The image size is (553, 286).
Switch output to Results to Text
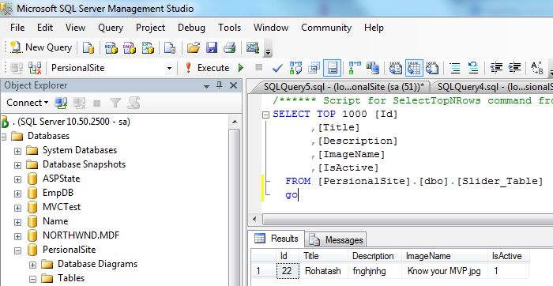395,68
